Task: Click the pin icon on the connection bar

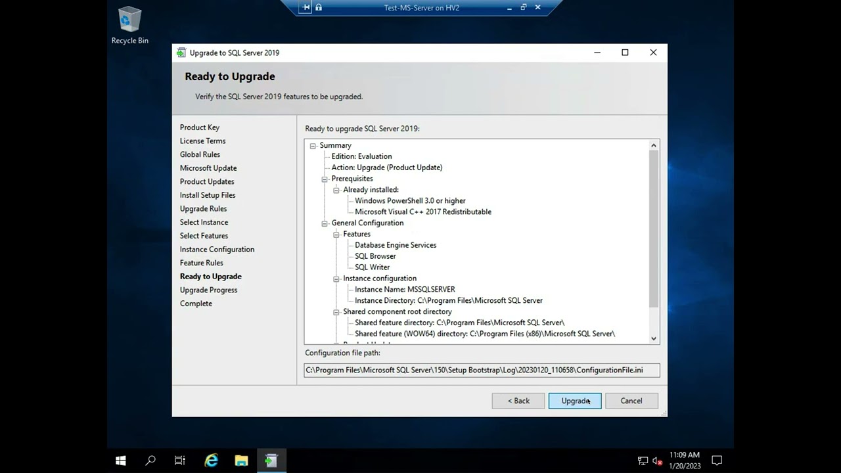Action: pyautogui.click(x=306, y=7)
